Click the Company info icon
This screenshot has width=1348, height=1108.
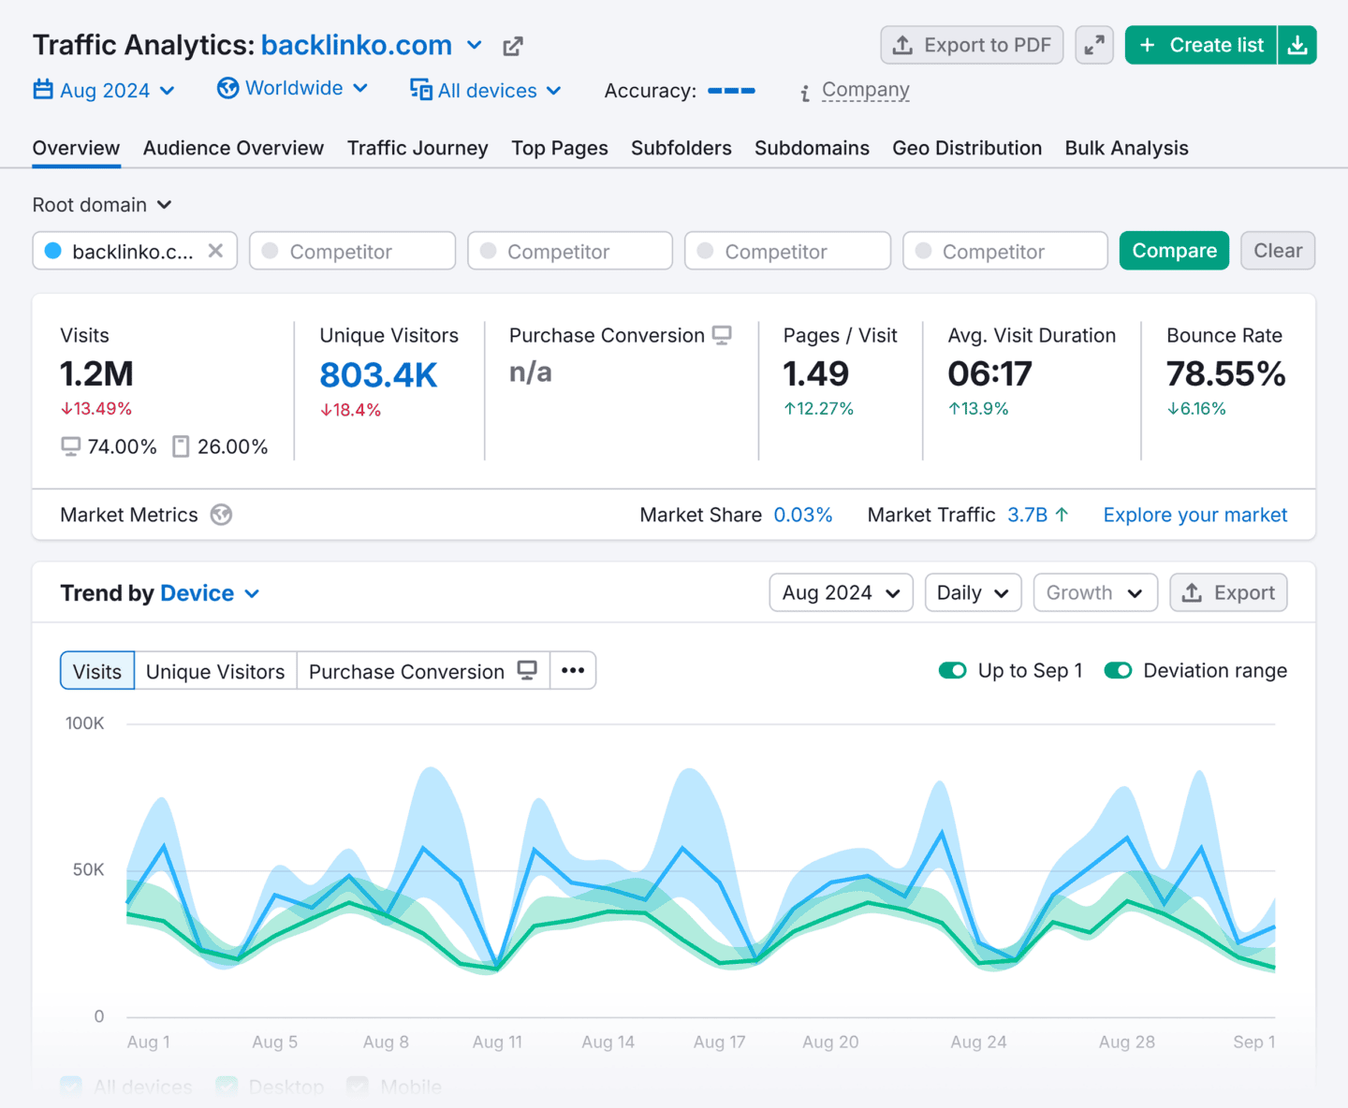click(x=805, y=92)
